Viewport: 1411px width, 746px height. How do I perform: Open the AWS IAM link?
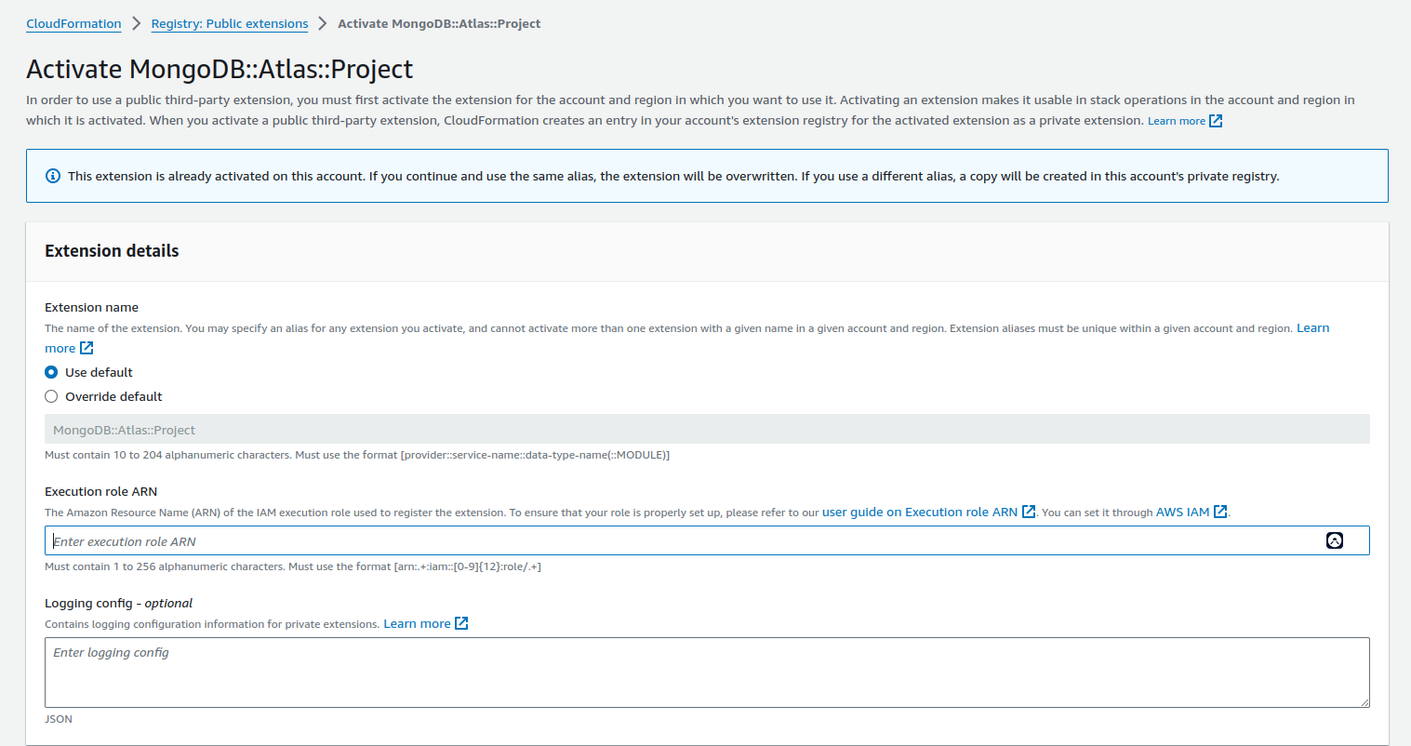point(1182,513)
